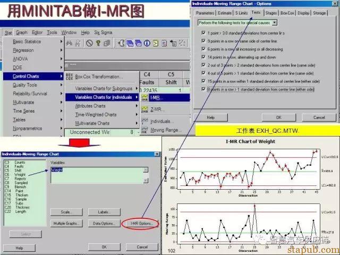
Task: Click the yellow Show History icon
Action: click(x=156, y=43)
